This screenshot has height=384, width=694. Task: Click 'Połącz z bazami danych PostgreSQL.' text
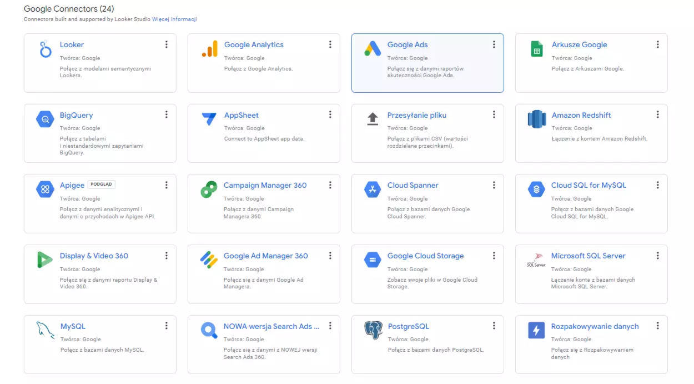[436, 350]
